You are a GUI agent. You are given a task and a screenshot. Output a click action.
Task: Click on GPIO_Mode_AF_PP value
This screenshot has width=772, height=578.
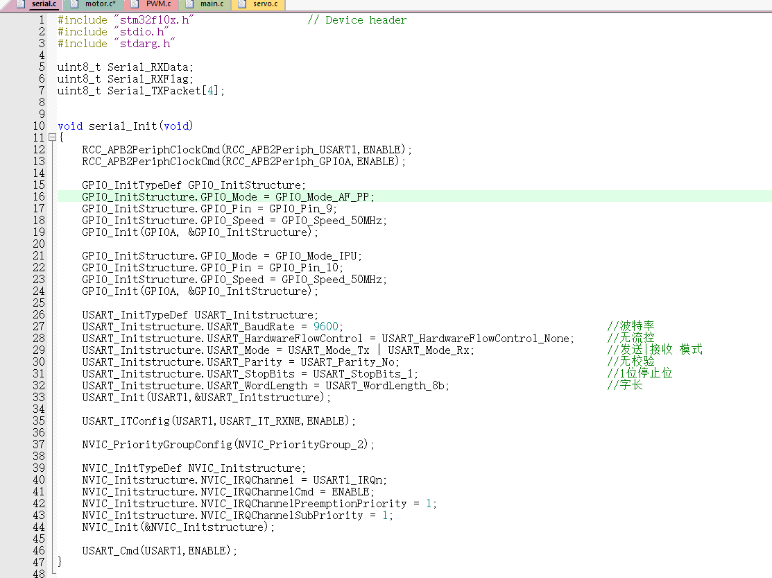click(322, 197)
